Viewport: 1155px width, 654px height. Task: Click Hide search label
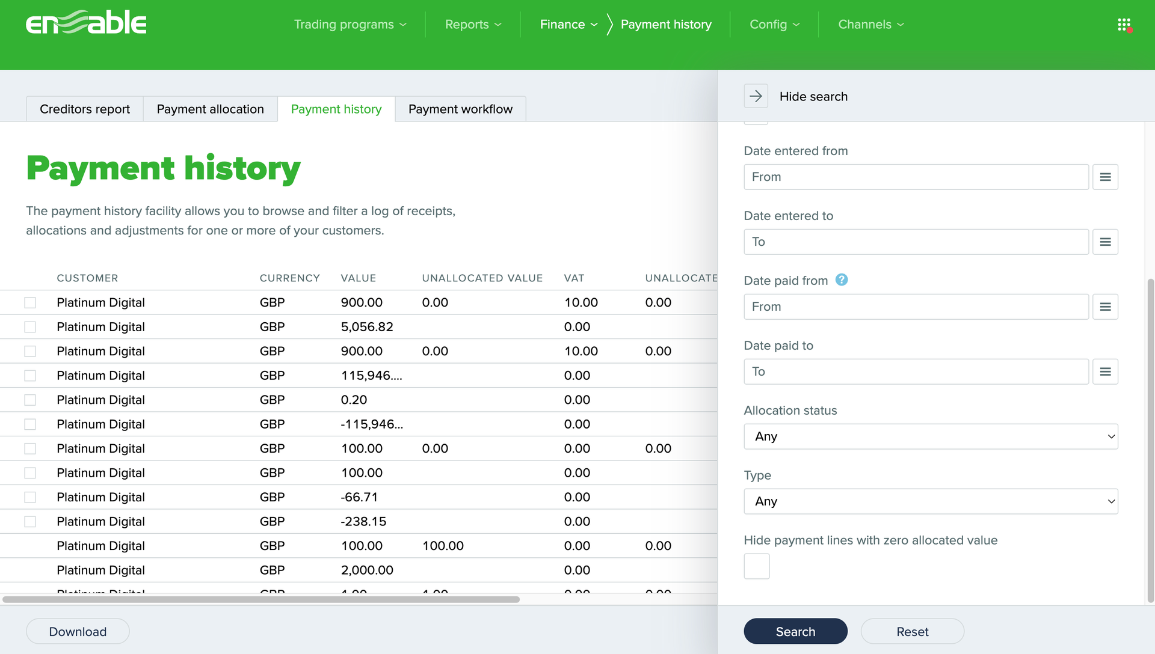click(813, 96)
